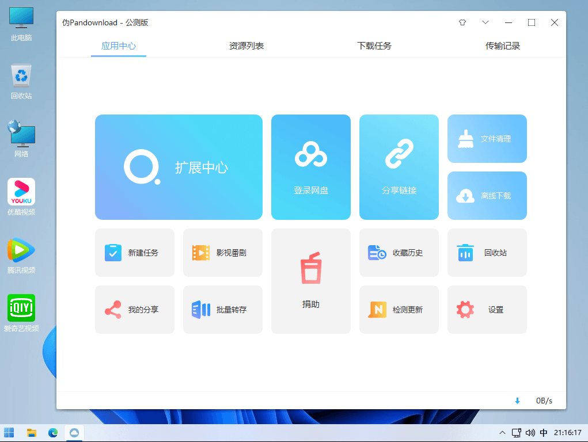Screen dimensions: 588x442
Task: Open the Windows Start menu
Action: click(9, 433)
